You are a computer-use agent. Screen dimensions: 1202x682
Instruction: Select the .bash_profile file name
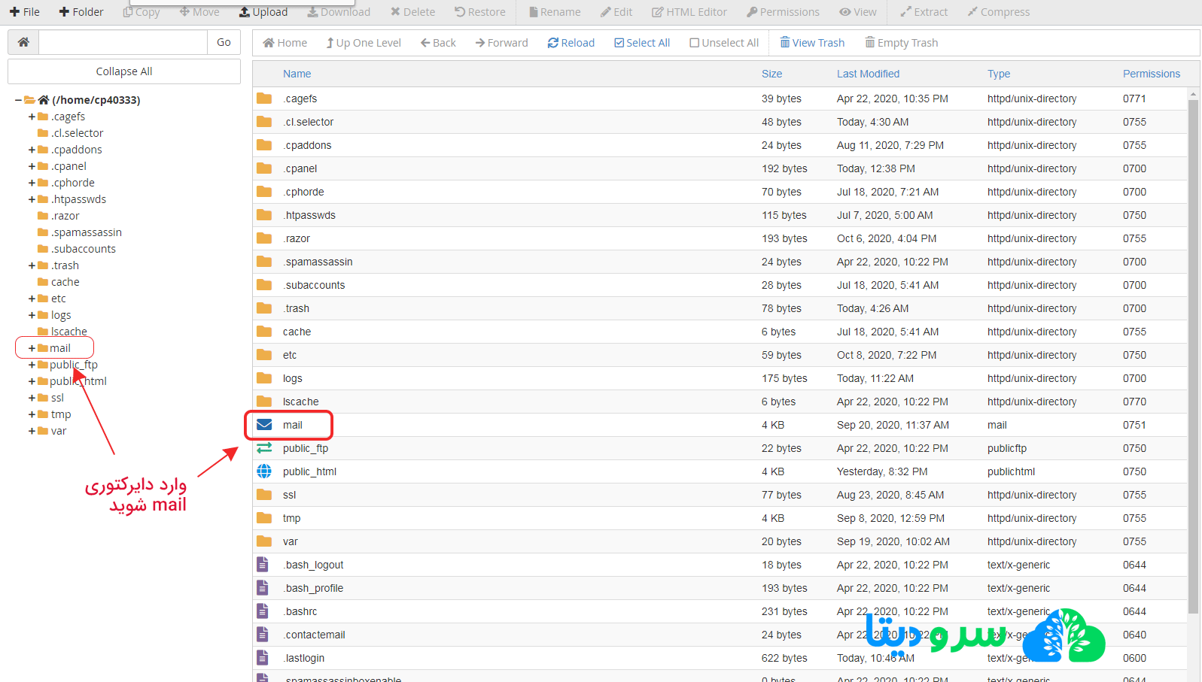pos(313,588)
